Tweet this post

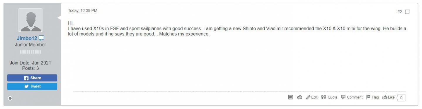pos(32,86)
